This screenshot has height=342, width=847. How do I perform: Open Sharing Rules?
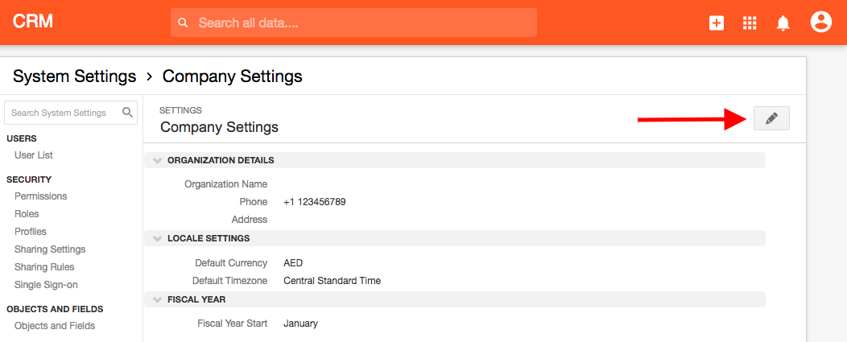(44, 267)
